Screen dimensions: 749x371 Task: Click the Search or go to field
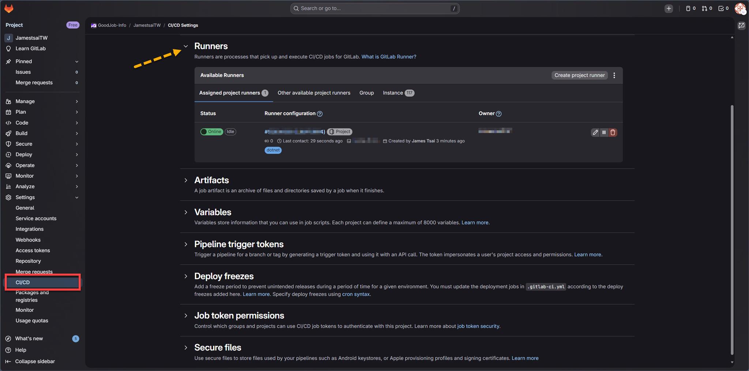(x=374, y=8)
